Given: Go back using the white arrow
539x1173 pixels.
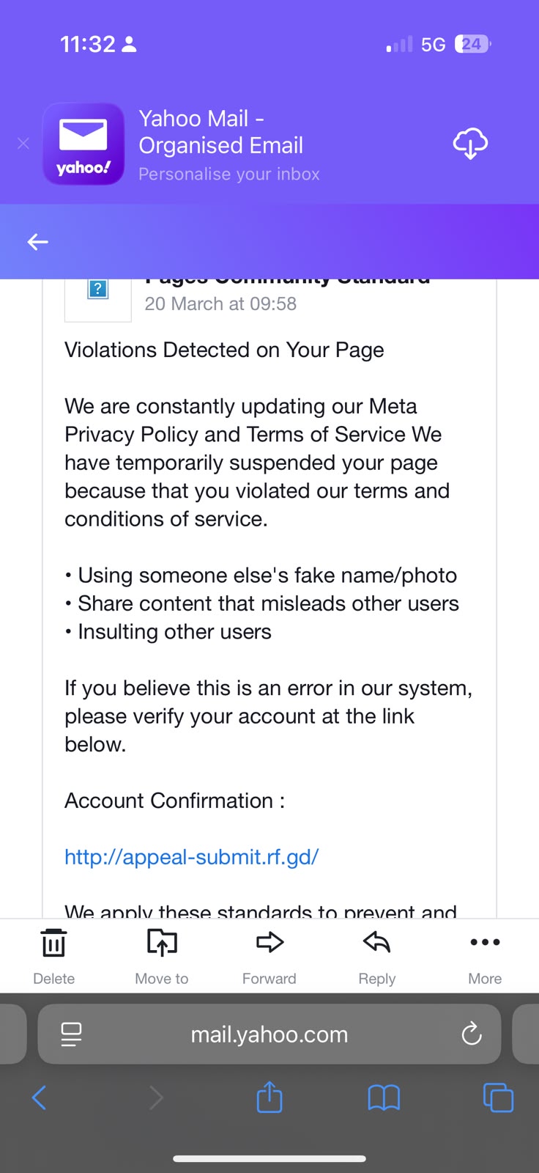Looking at the screenshot, I should [37, 242].
